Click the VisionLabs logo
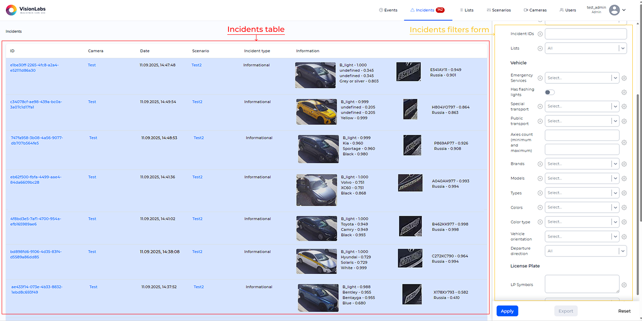This screenshot has height=321, width=642. click(26, 10)
